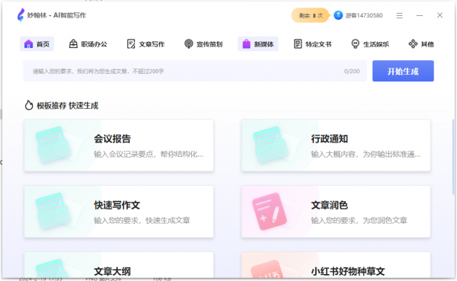This screenshot has width=457, height=281.
Task: Click the 剩余 3 次 badge
Action: point(311,15)
